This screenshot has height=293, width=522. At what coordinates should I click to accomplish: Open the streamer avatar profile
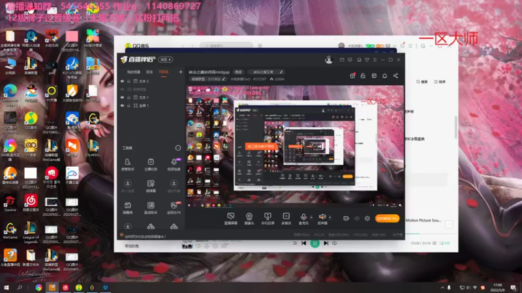pyautogui.click(x=329, y=60)
